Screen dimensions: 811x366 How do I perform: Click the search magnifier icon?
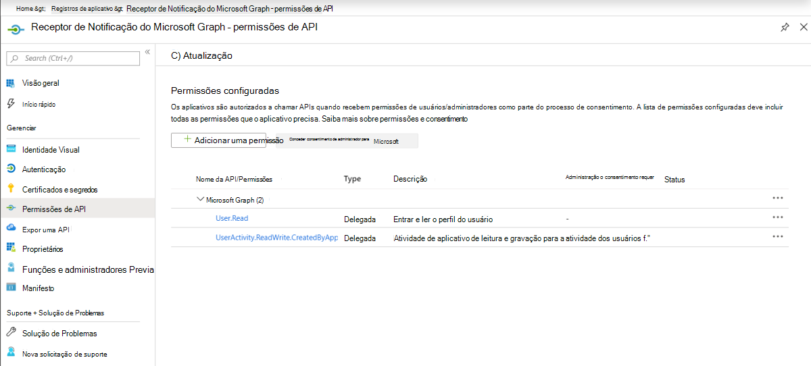coord(15,59)
